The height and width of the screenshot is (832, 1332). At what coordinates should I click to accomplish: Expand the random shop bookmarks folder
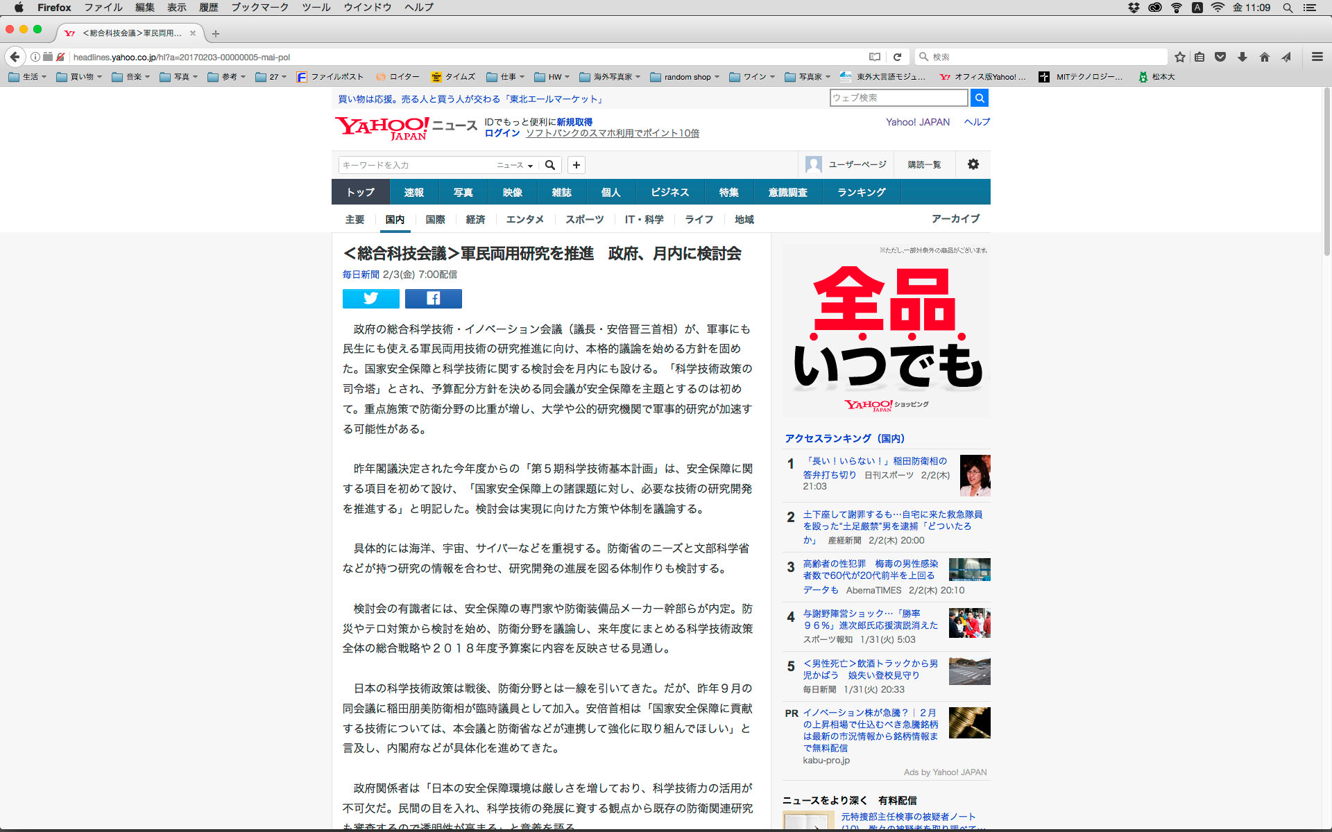[x=685, y=77]
